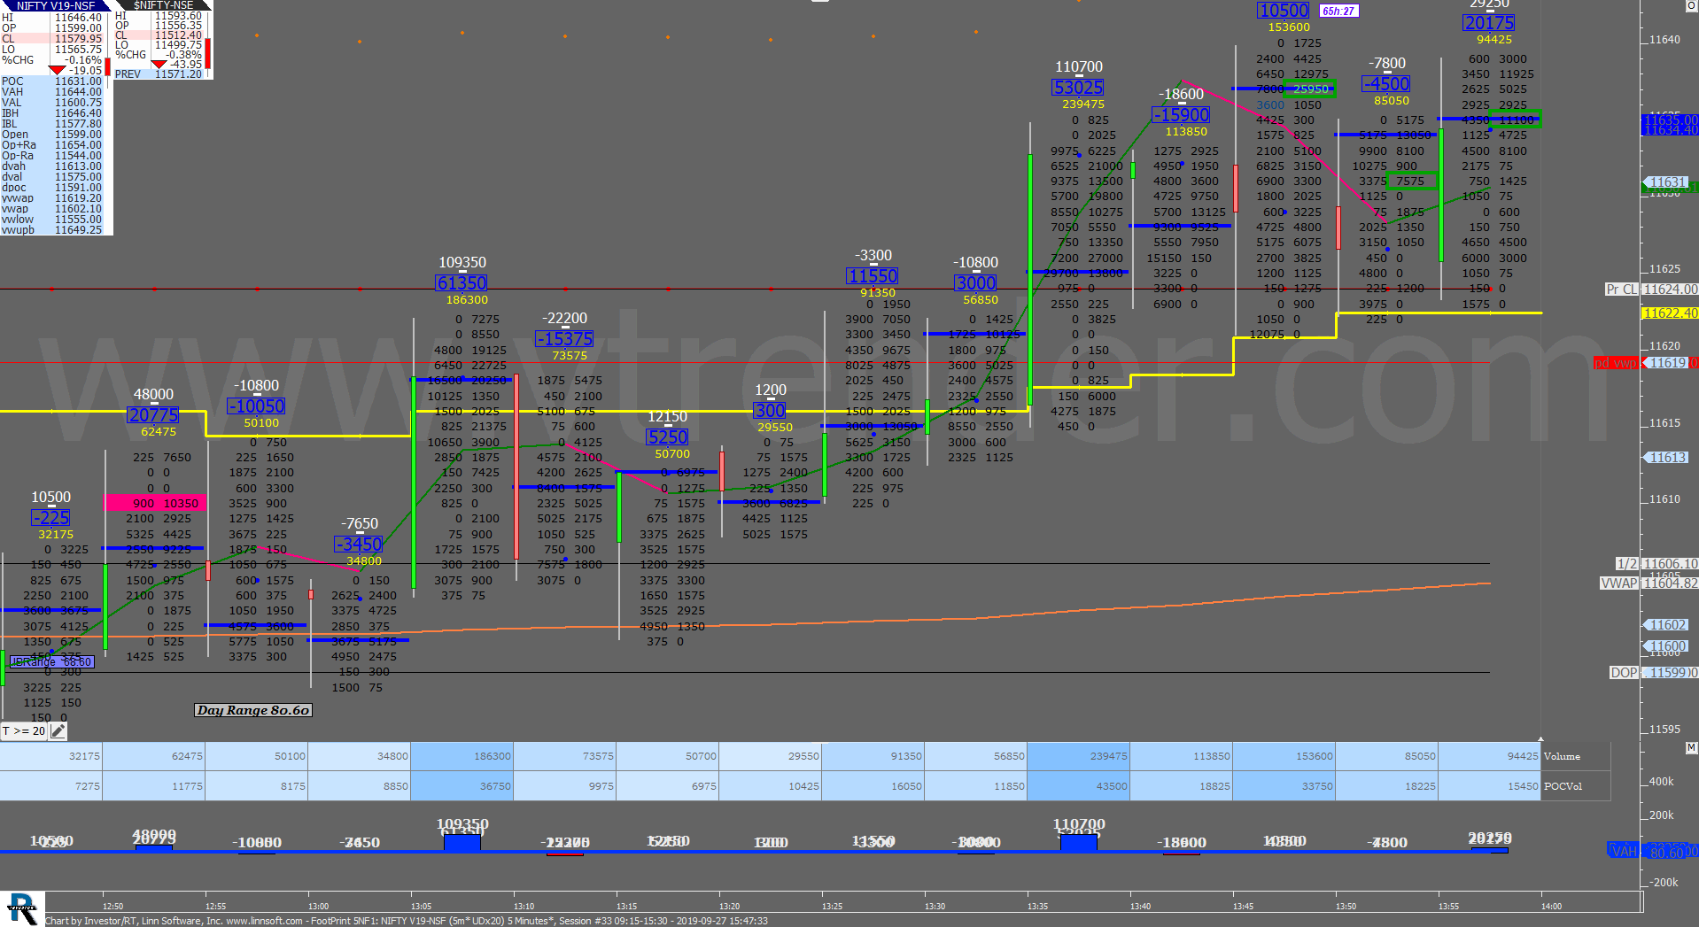Click the 239475 cell in Volume row
The width and height of the screenshot is (1699, 927).
[1078, 756]
